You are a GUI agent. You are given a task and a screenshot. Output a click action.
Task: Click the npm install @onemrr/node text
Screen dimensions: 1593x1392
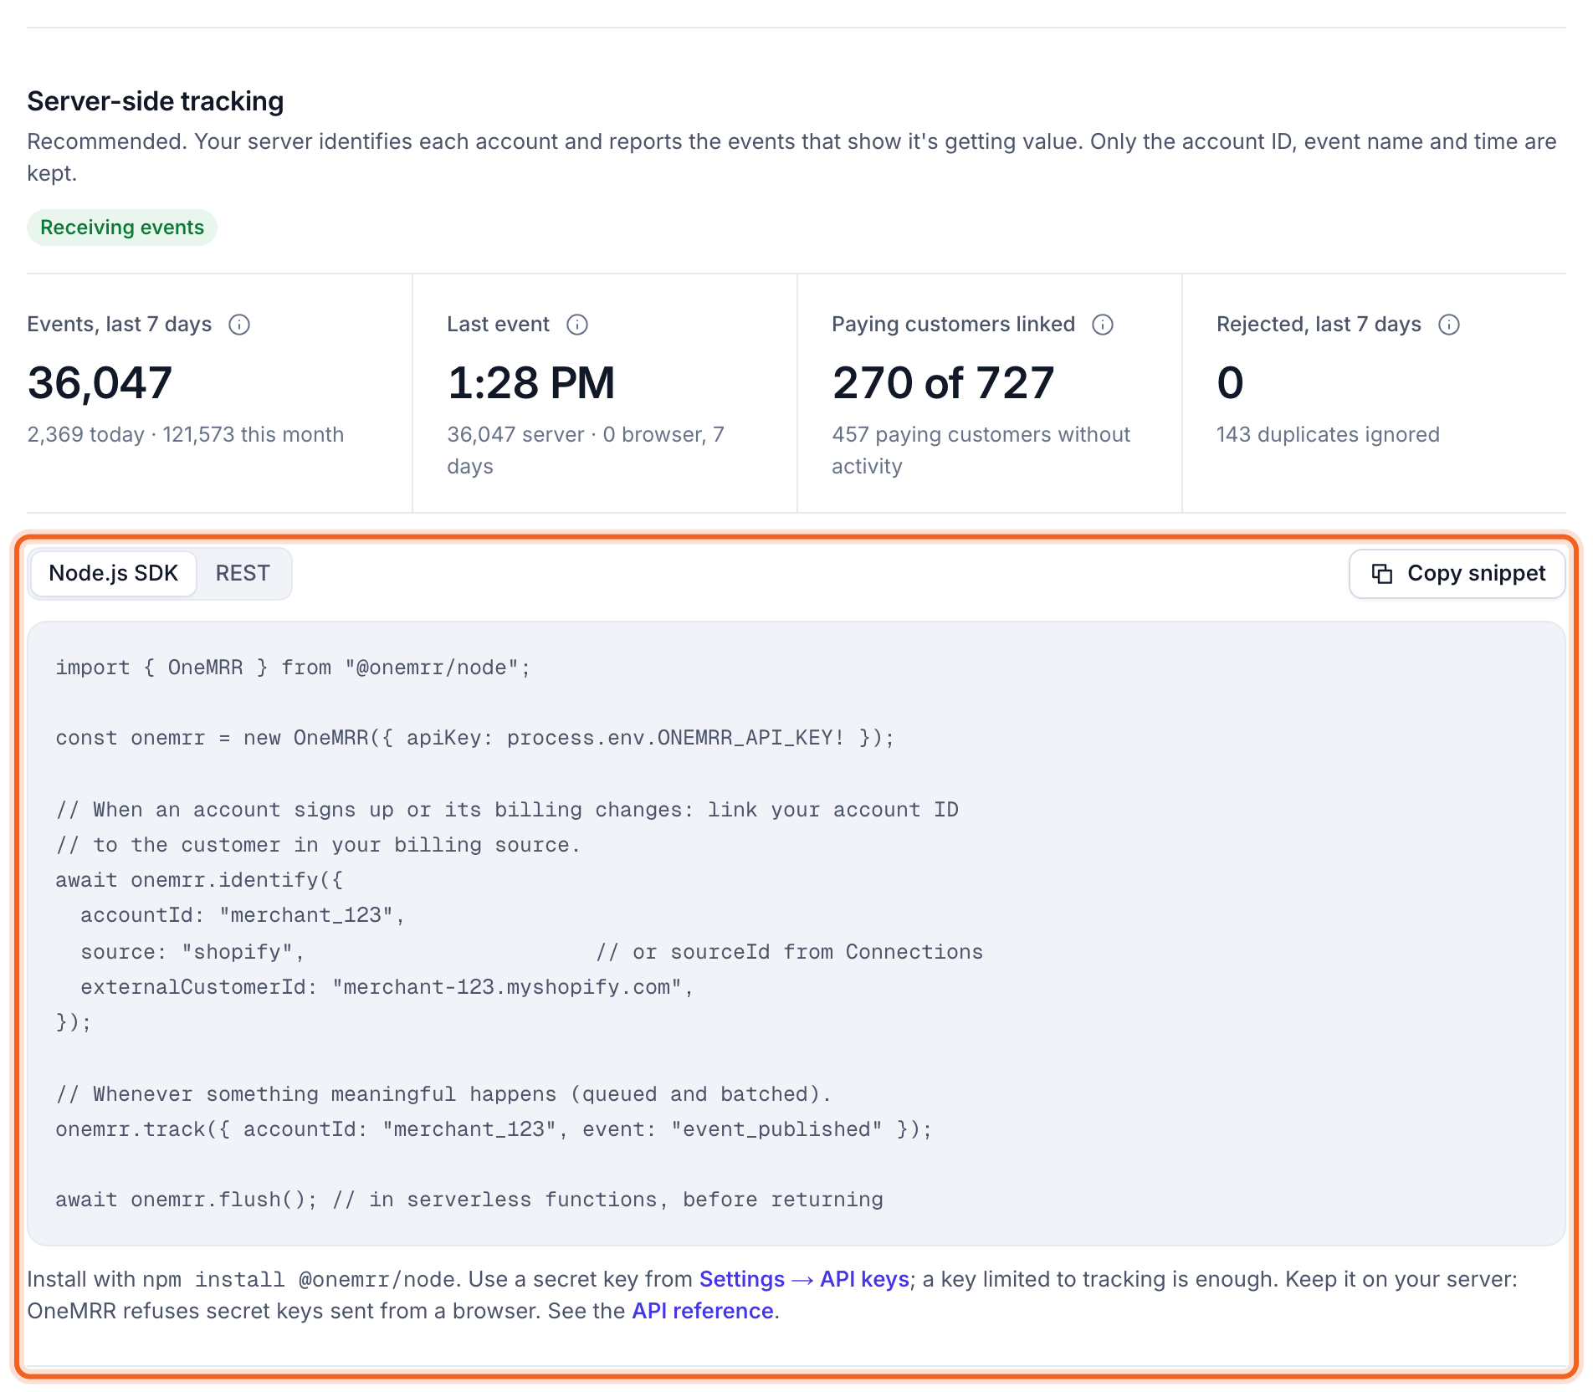pos(299,1279)
